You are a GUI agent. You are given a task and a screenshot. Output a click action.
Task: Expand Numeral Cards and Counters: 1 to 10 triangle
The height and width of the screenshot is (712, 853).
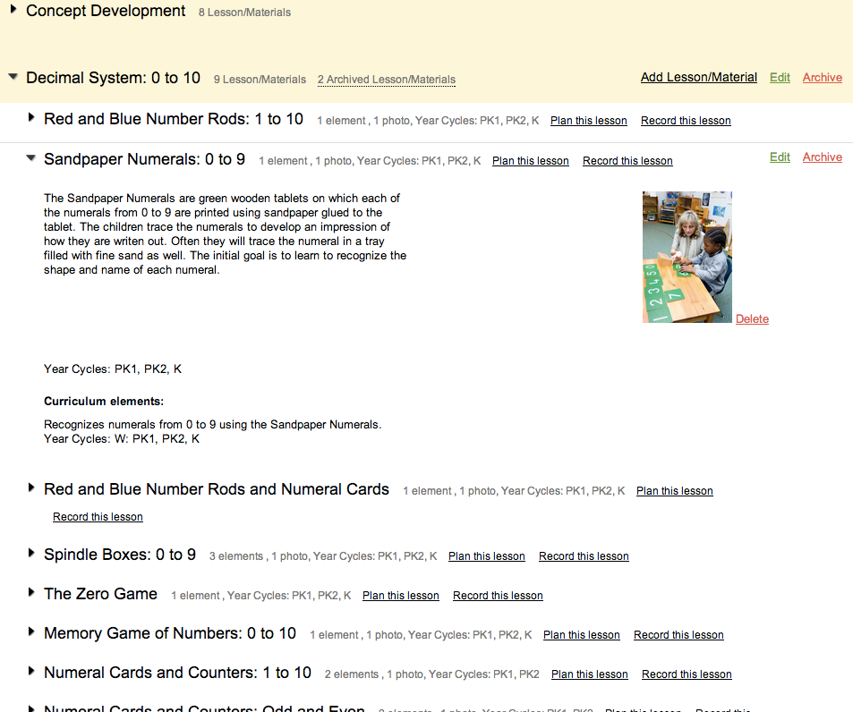pos(31,671)
